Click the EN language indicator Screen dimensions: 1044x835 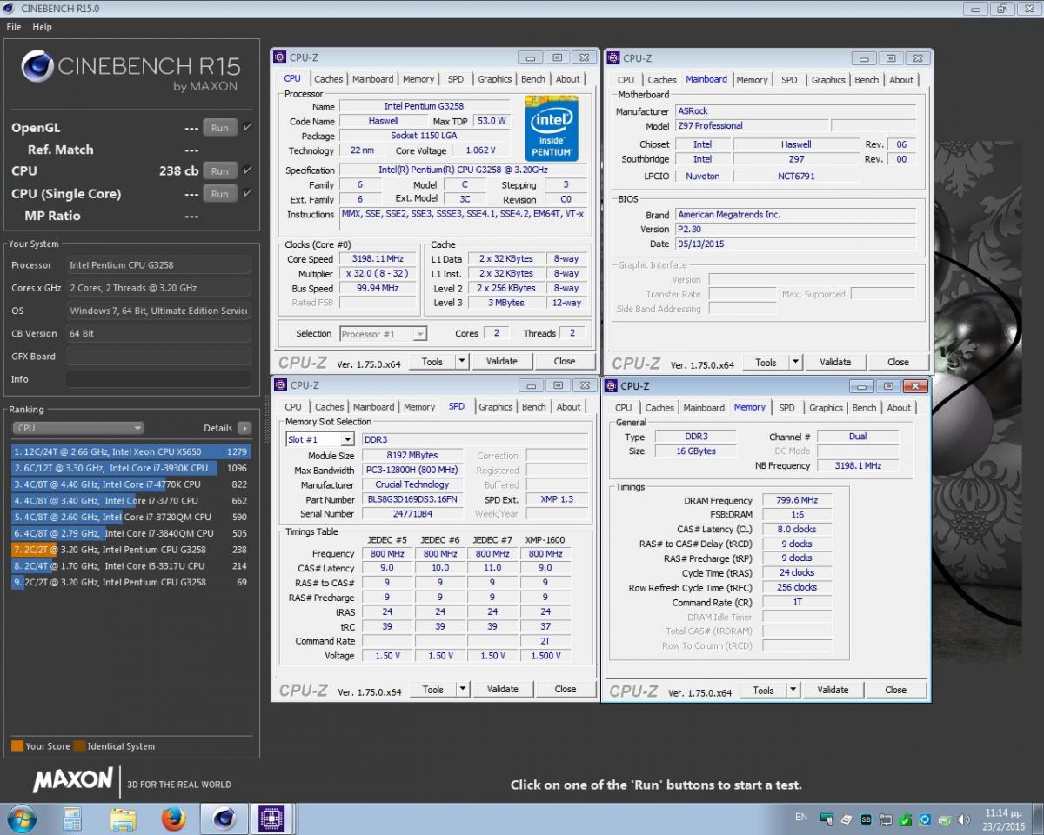point(801,818)
